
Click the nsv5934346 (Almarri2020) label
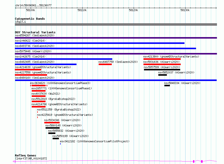(62, 120)
